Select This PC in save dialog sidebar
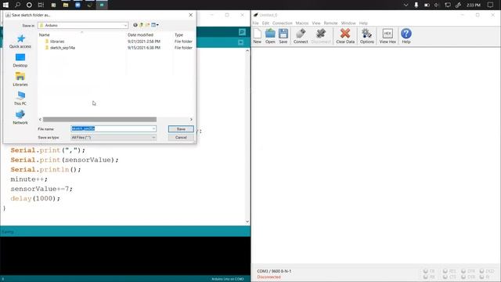The image size is (501, 282). coord(20,99)
